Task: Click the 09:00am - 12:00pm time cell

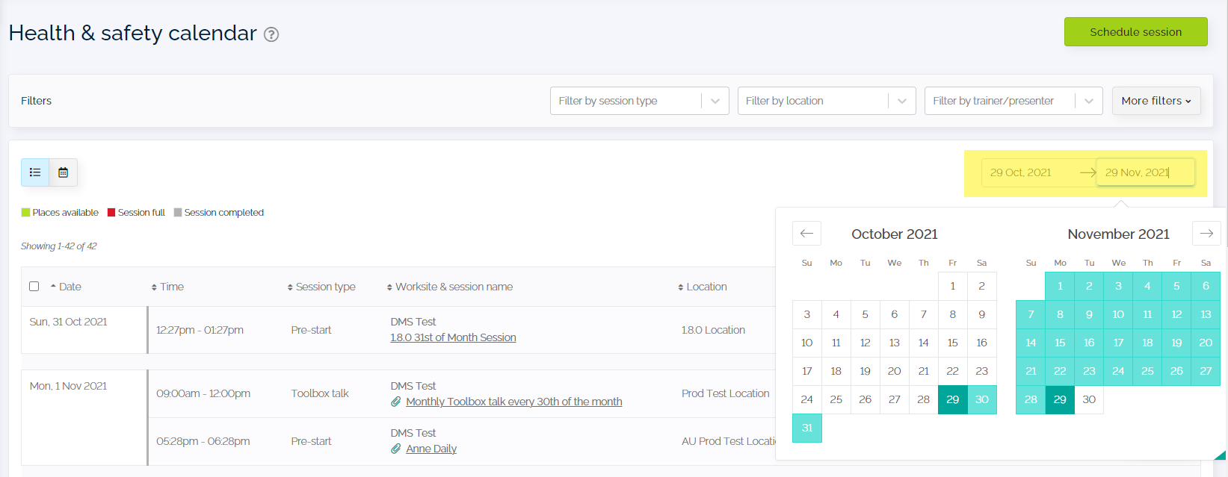Action: coord(203,393)
